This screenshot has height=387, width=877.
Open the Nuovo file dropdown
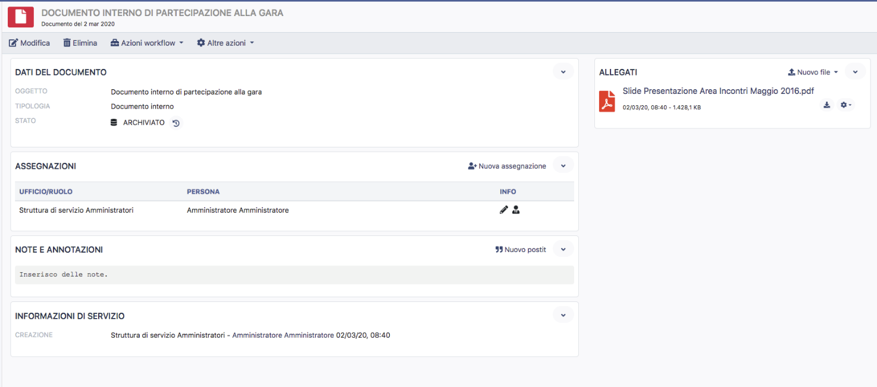pyautogui.click(x=813, y=72)
